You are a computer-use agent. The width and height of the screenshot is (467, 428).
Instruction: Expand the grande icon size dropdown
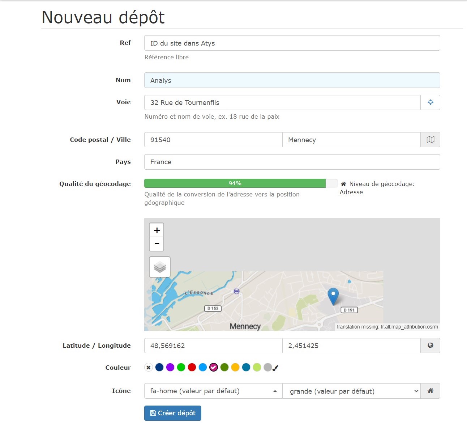point(351,391)
